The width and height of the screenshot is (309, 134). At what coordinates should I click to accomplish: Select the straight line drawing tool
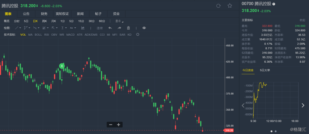[17, 28]
